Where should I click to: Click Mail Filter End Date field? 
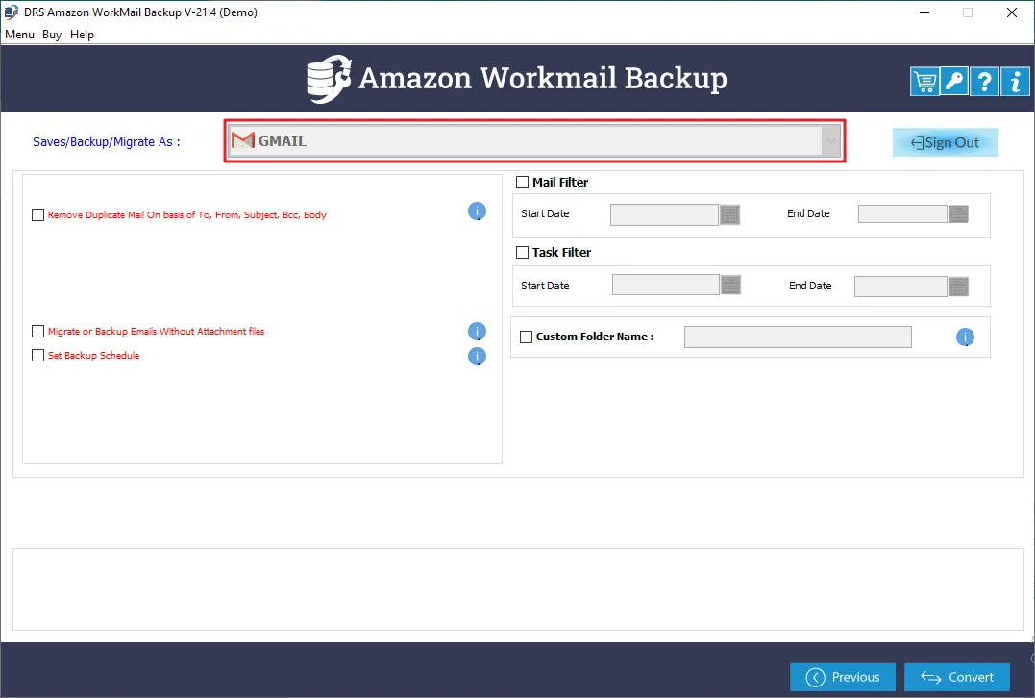[x=902, y=214]
